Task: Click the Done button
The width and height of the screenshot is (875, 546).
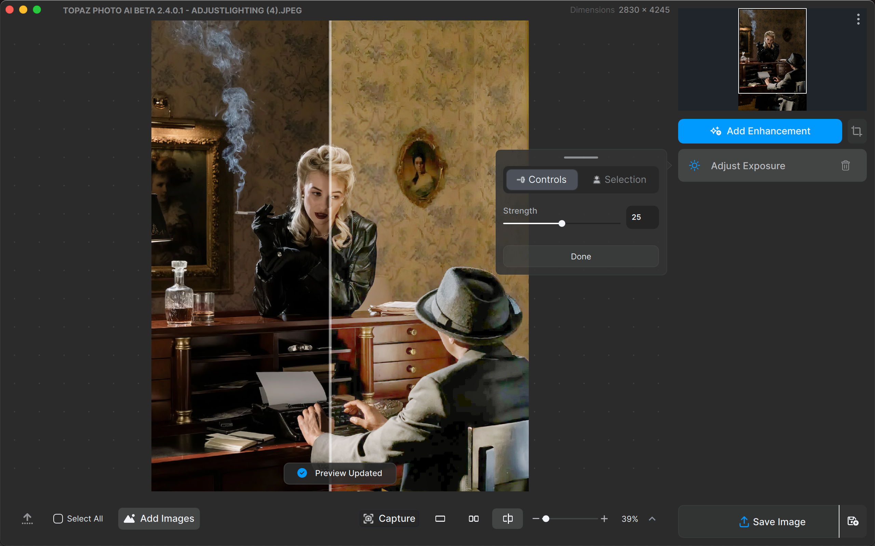Action: [581, 257]
